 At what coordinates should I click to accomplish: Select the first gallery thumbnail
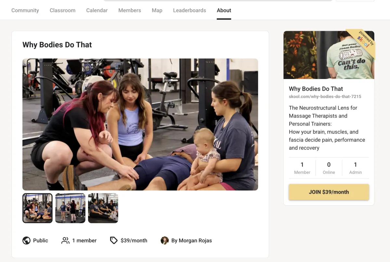click(37, 208)
